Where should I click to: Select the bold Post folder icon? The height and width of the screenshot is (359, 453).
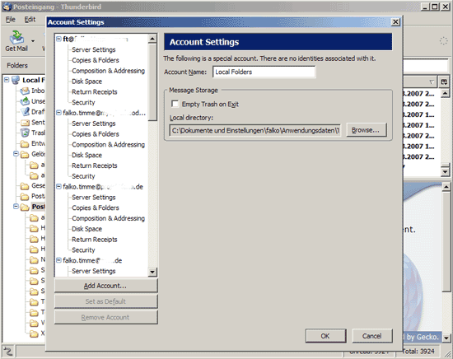point(25,207)
